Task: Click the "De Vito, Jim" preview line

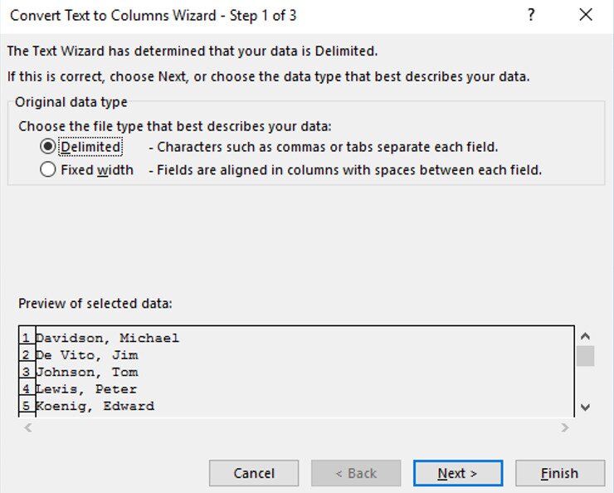Action: click(x=87, y=355)
